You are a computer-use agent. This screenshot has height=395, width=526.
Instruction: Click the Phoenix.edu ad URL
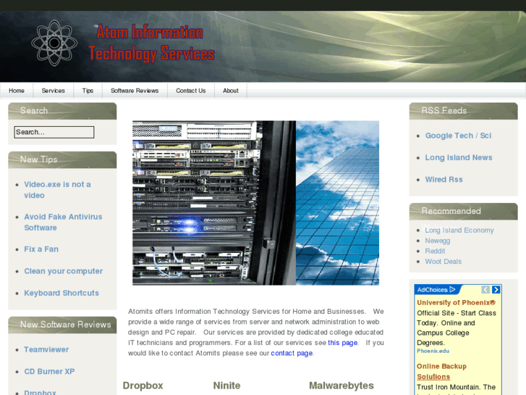(433, 351)
